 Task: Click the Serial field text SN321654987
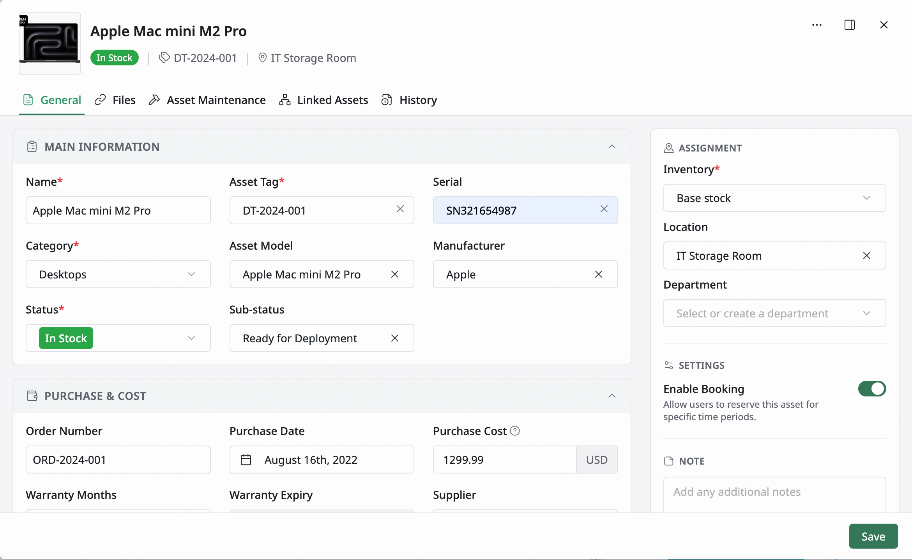pos(481,210)
